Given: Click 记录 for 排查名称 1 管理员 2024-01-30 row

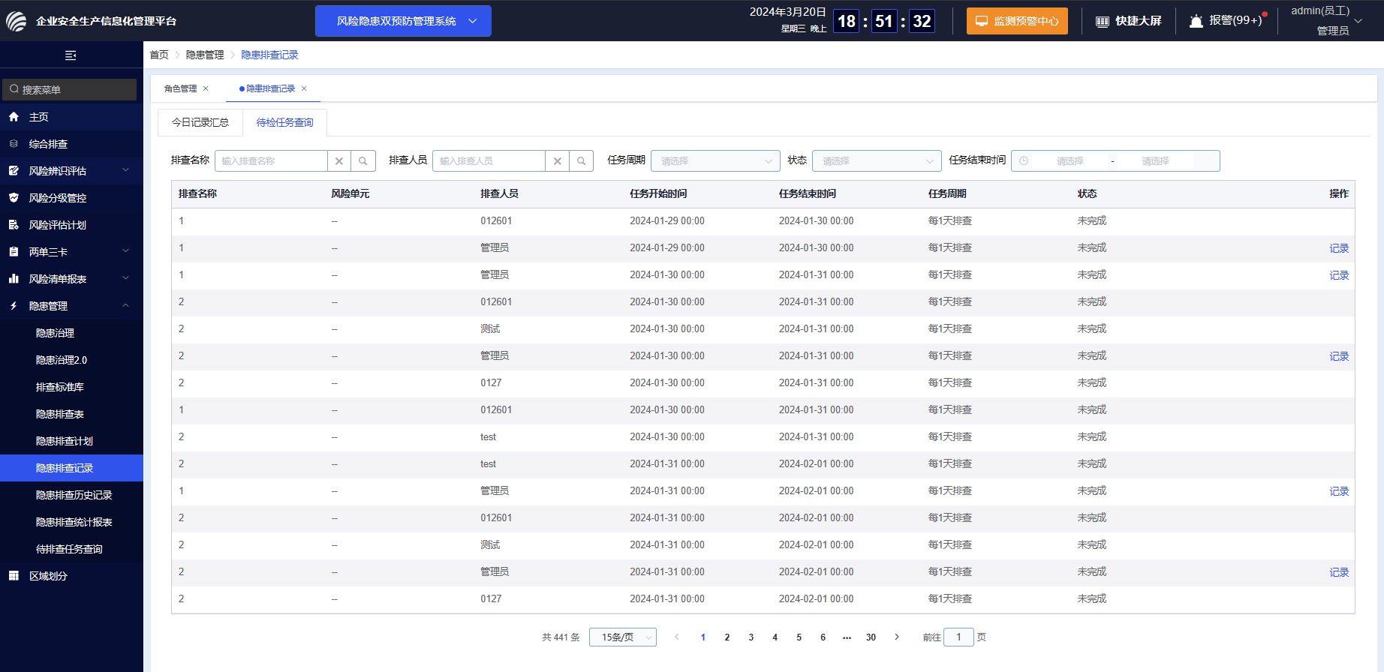Looking at the screenshot, I should point(1339,275).
